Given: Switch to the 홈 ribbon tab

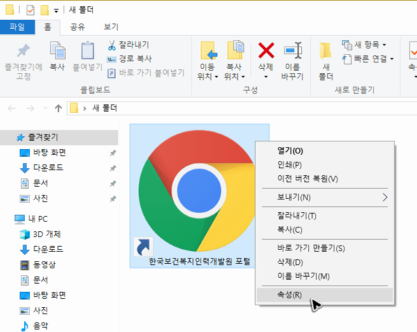Looking at the screenshot, I should (x=48, y=27).
